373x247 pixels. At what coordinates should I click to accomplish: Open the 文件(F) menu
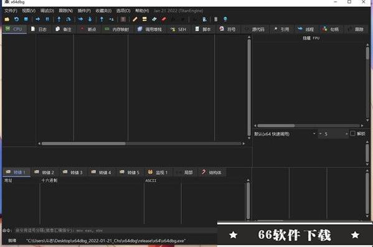coord(11,11)
